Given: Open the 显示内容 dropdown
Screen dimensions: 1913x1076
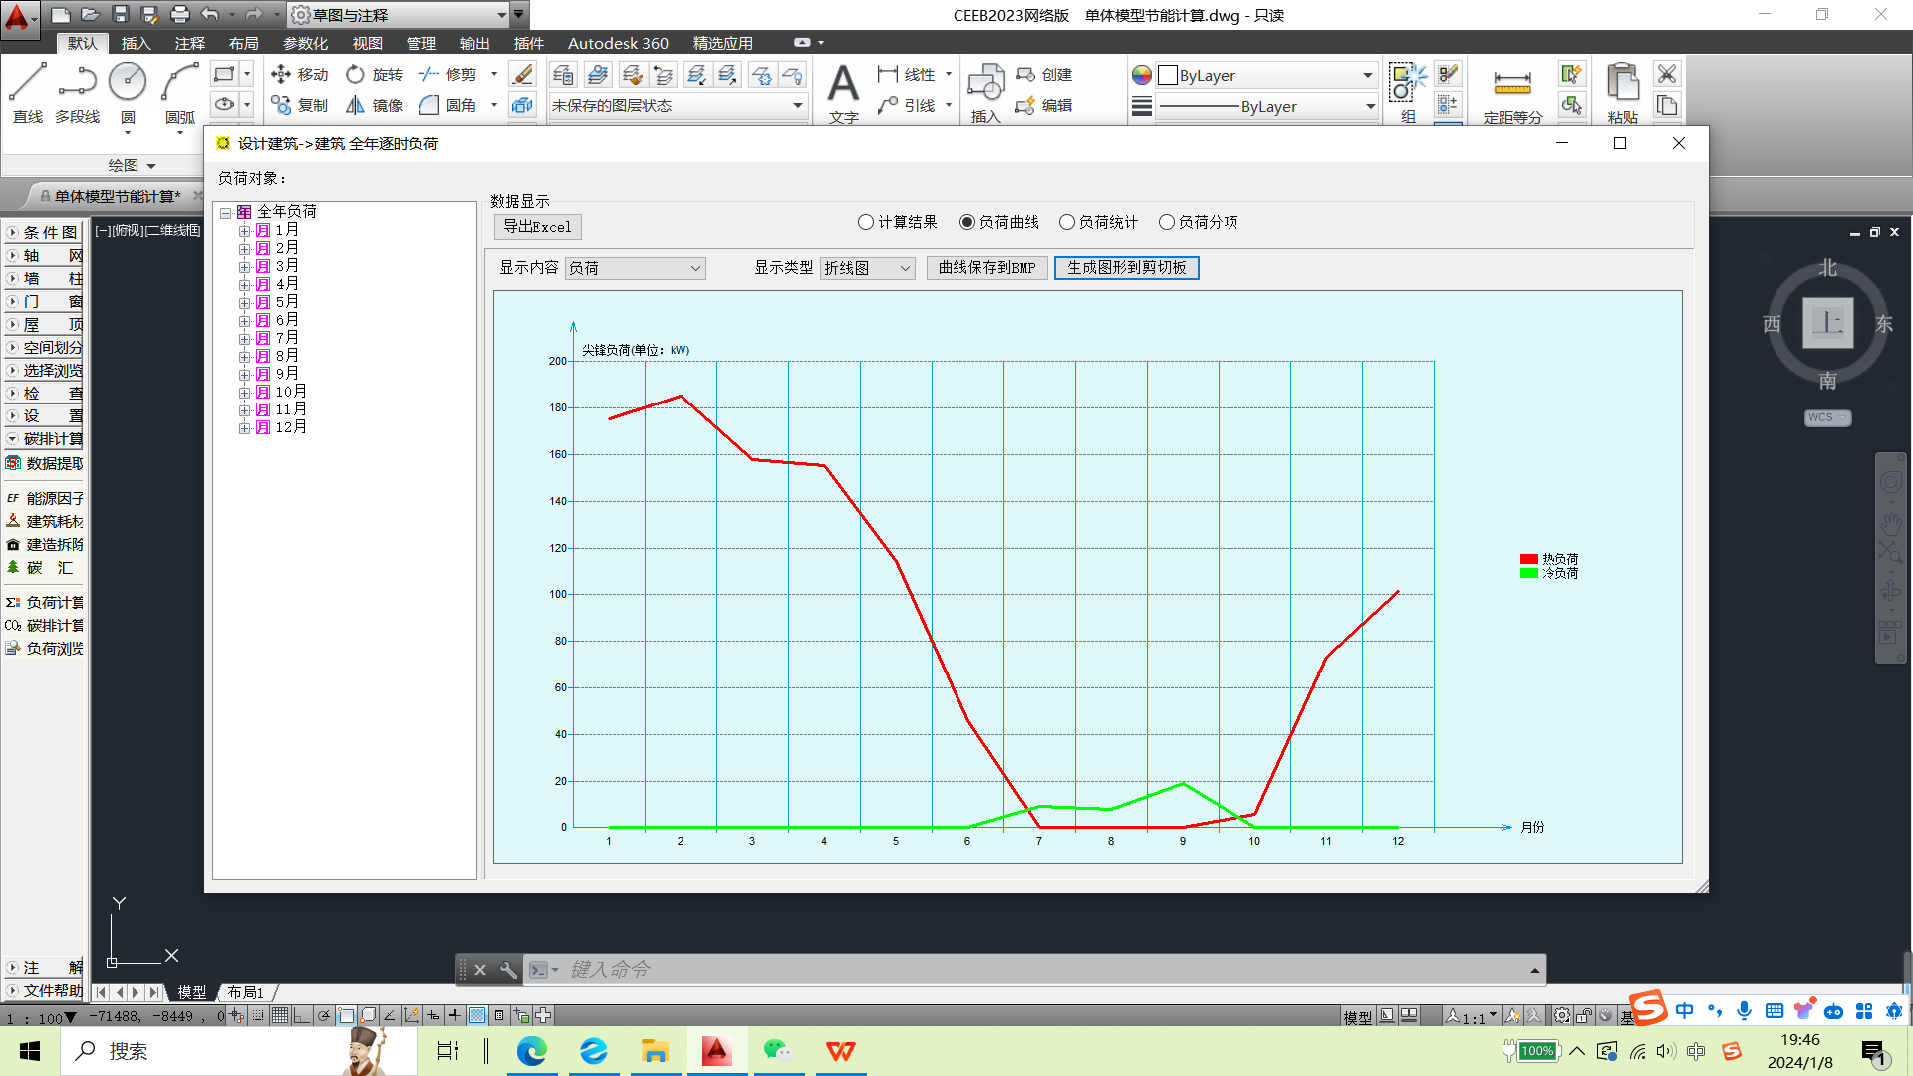Looking at the screenshot, I should (635, 268).
